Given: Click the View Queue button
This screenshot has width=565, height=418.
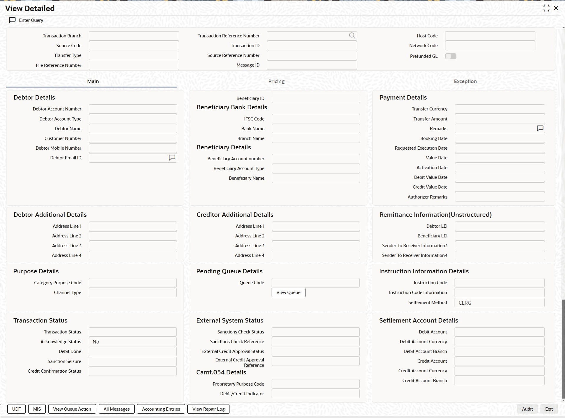Looking at the screenshot, I should click(x=288, y=293).
